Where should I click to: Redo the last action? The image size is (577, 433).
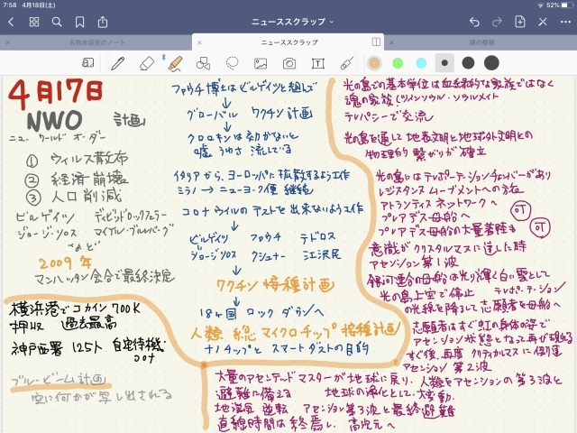(x=497, y=22)
